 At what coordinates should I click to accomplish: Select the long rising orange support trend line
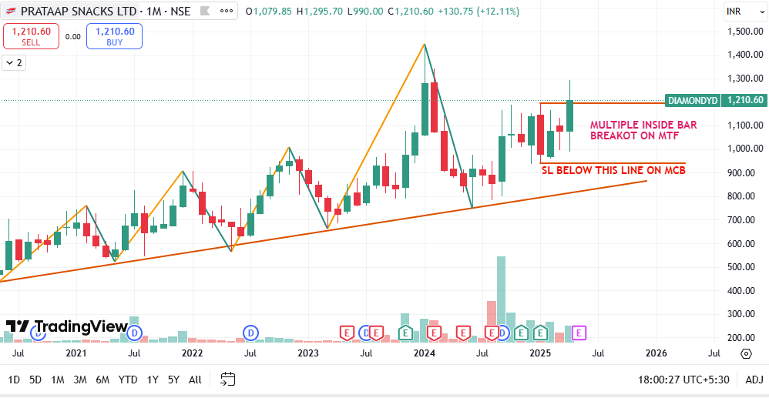(323, 230)
